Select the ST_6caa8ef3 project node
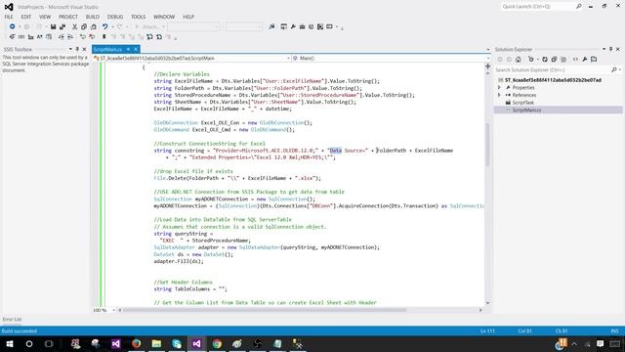Screen dimensions: 625x352 coord(553,80)
